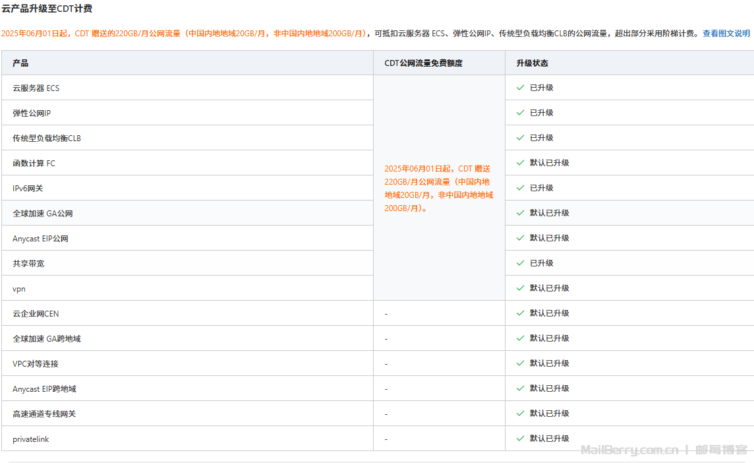This screenshot has width=754, height=463.
Task: Click the checkmark icon beside 函数计算 FC status
Action: [x=520, y=163]
